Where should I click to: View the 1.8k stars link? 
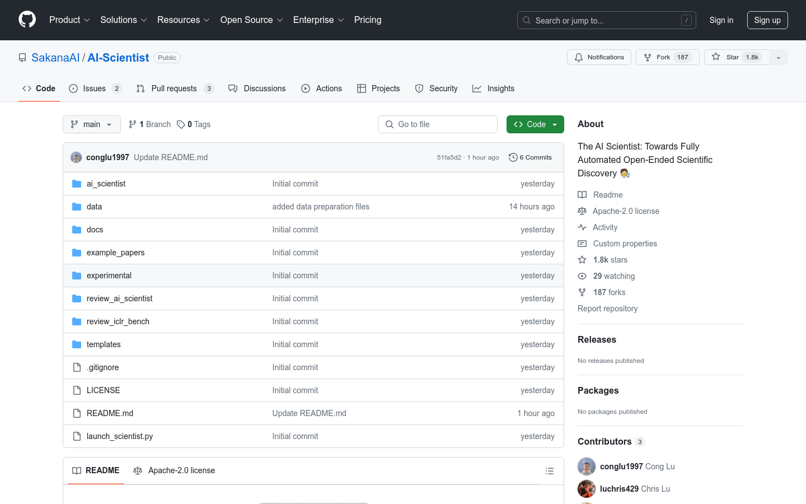[x=603, y=260]
